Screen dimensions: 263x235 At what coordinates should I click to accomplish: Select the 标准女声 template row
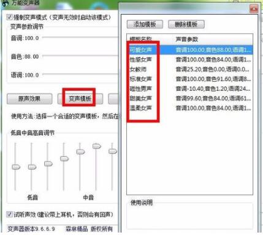pos(189,79)
